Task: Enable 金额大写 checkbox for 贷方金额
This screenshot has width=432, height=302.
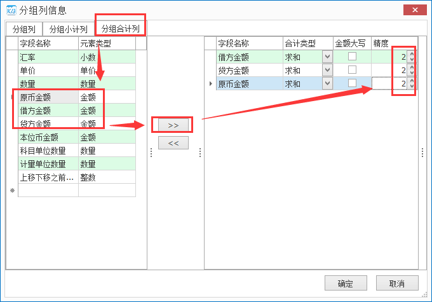Action: 352,70
